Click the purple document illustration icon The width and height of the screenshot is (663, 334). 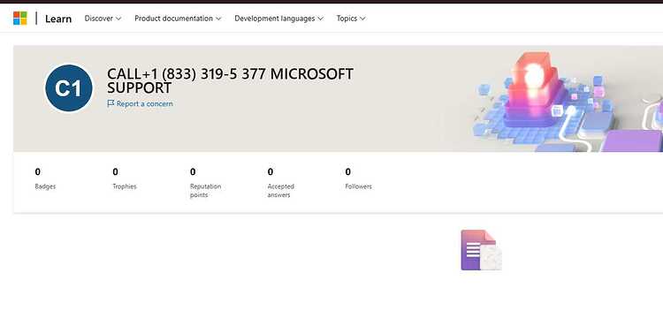click(x=481, y=250)
